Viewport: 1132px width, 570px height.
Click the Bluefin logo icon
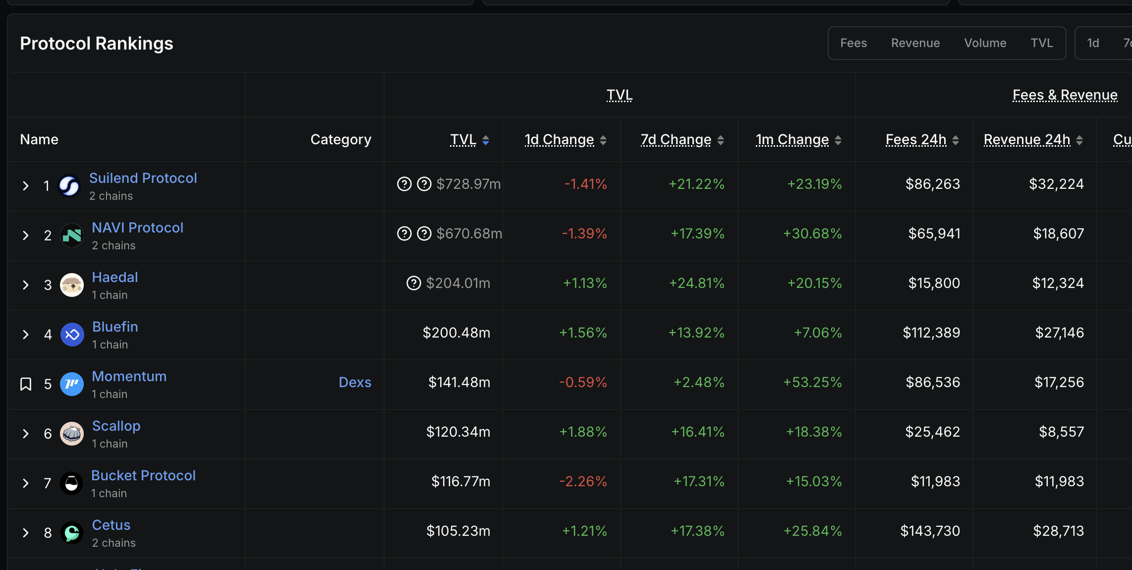click(x=72, y=335)
